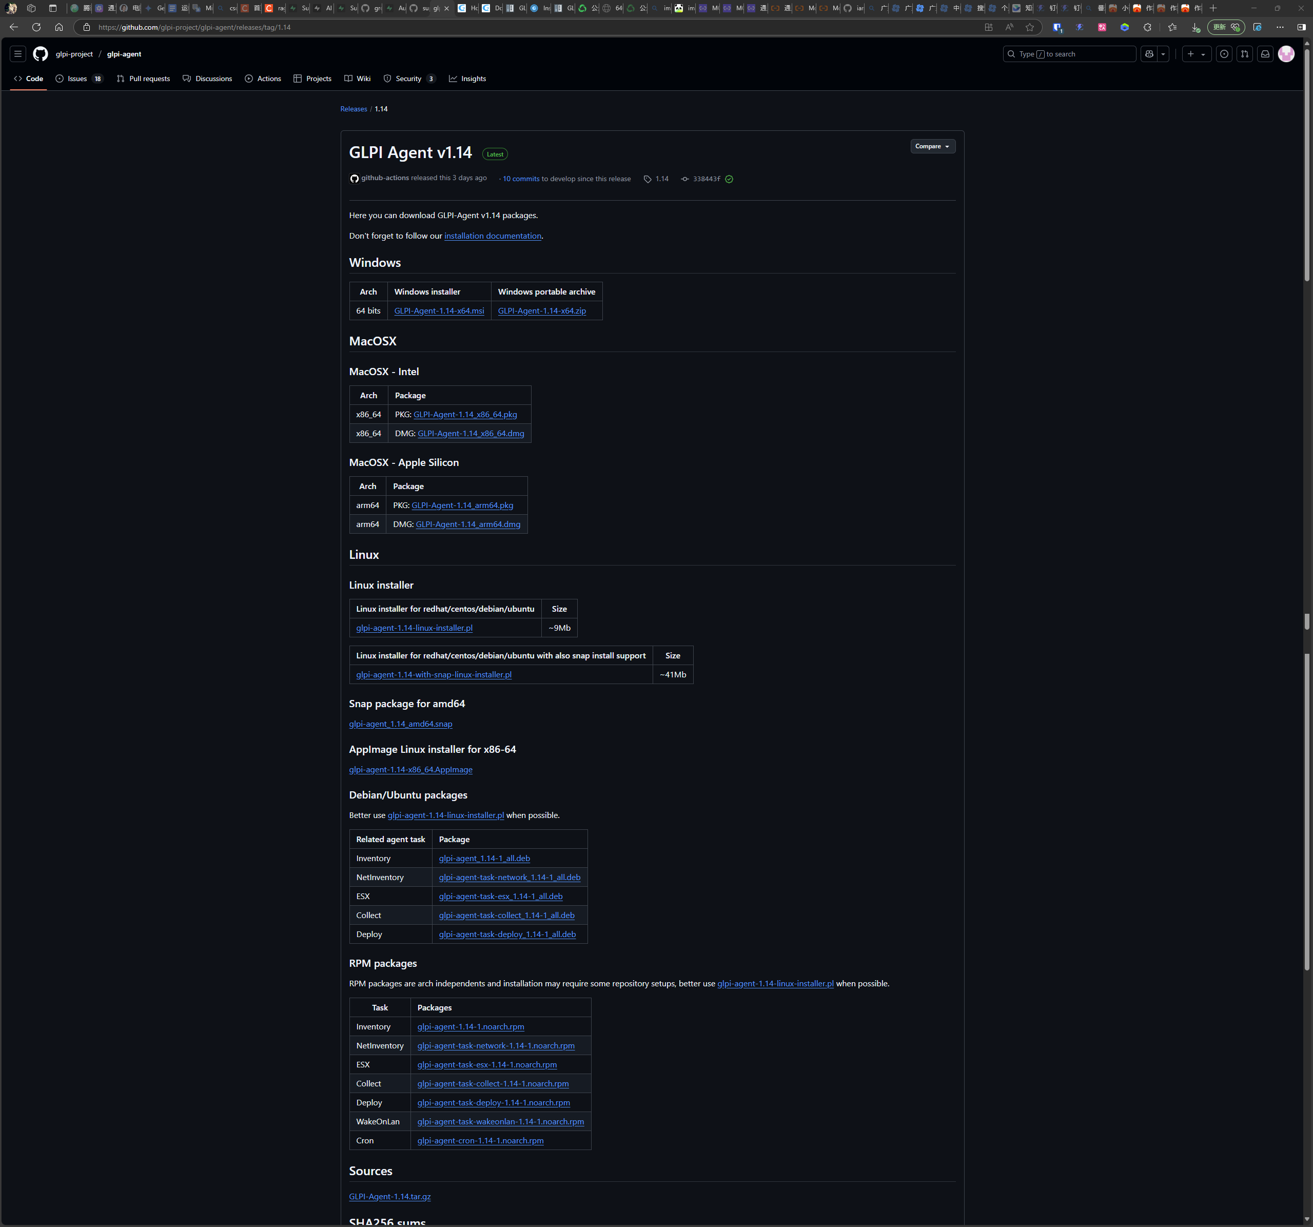Open the installation documentation link
Viewport: 1313px width, 1227px height.
coord(493,236)
